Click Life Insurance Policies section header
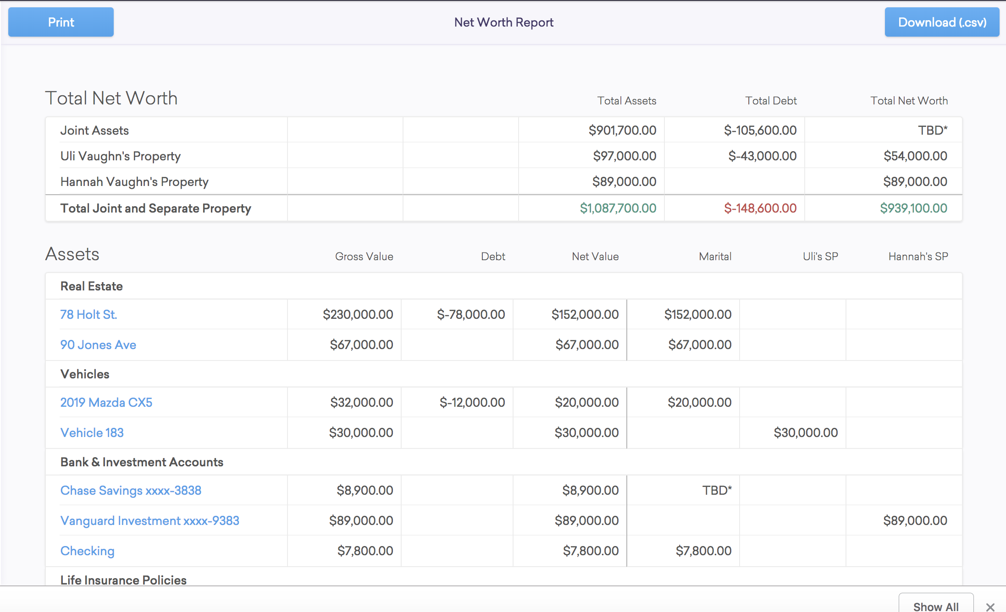Screen dimensions: 1006x612 (x=123, y=580)
